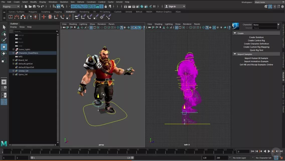The height and width of the screenshot is (161, 285).
Task: Switch to the Rendering shelf tab
Action: (x=84, y=12)
